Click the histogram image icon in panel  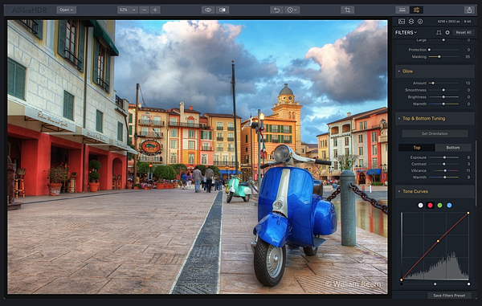[402, 22]
